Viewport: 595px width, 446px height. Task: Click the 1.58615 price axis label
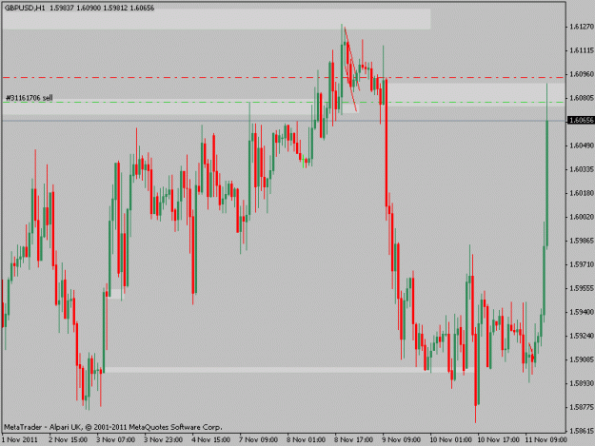[581, 431]
